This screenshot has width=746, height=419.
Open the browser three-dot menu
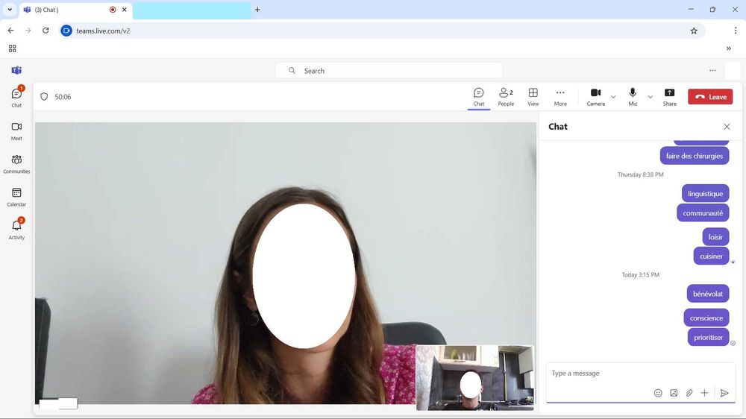tap(735, 31)
